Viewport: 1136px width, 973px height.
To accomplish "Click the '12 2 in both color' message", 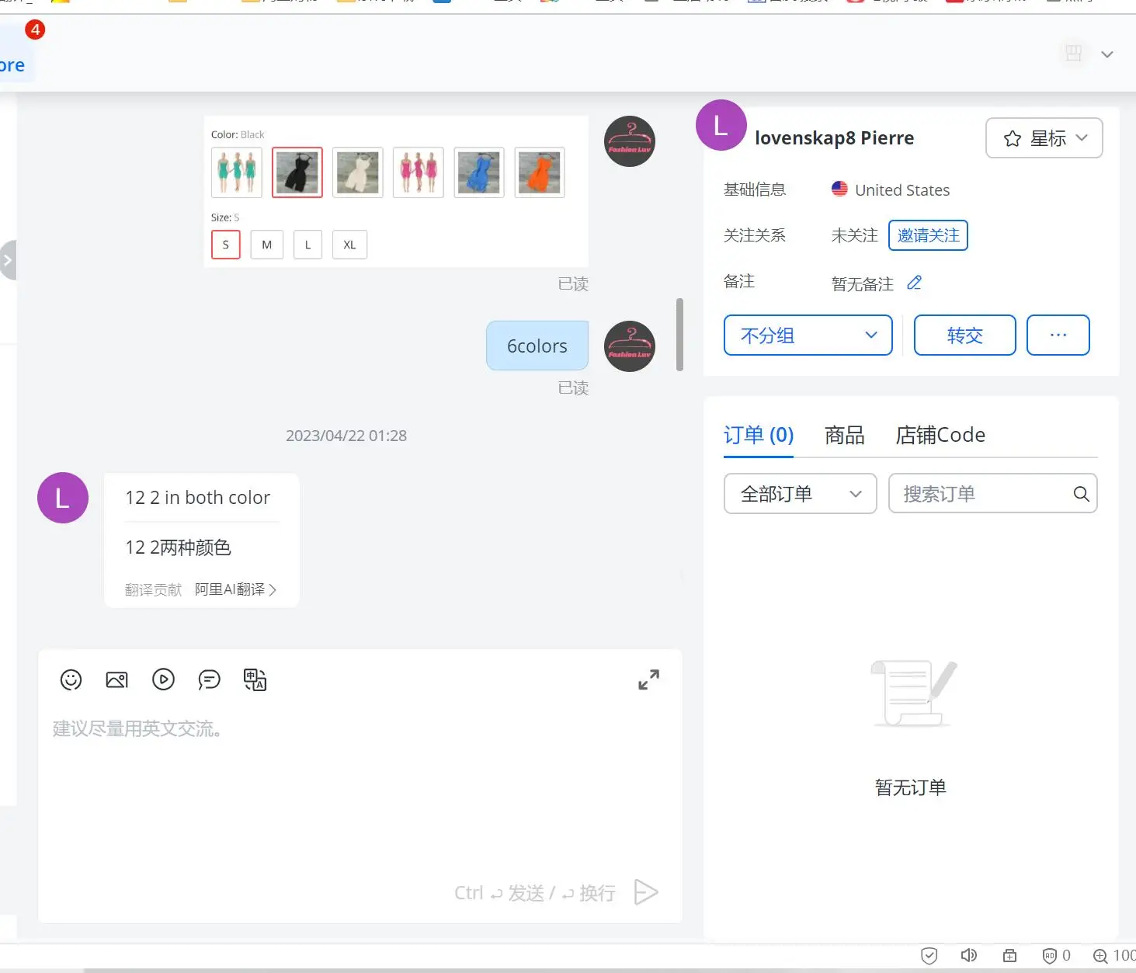I will coord(198,498).
